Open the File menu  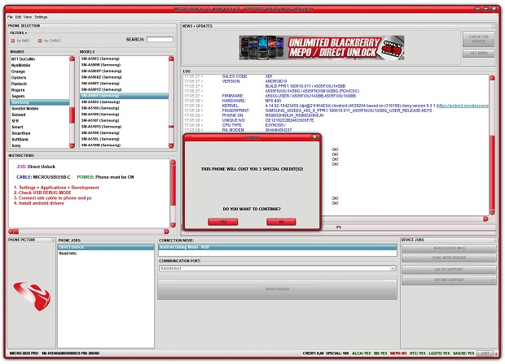(10, 17)
